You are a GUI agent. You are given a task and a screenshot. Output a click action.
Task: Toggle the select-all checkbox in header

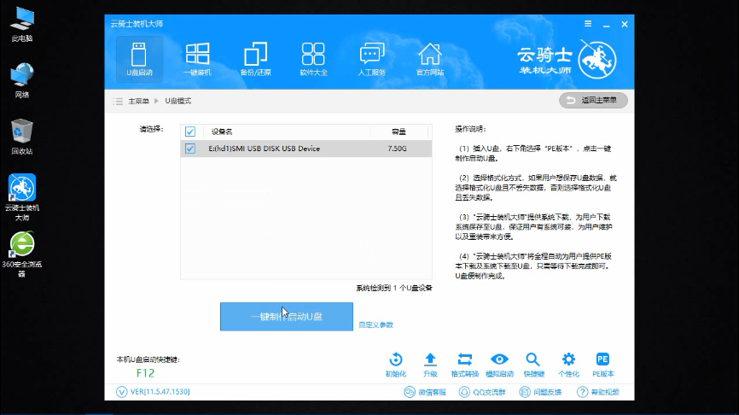pyautogui.click(x=190, y=132)
